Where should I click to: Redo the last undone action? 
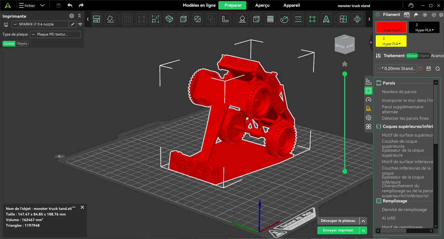pos(81,5)
